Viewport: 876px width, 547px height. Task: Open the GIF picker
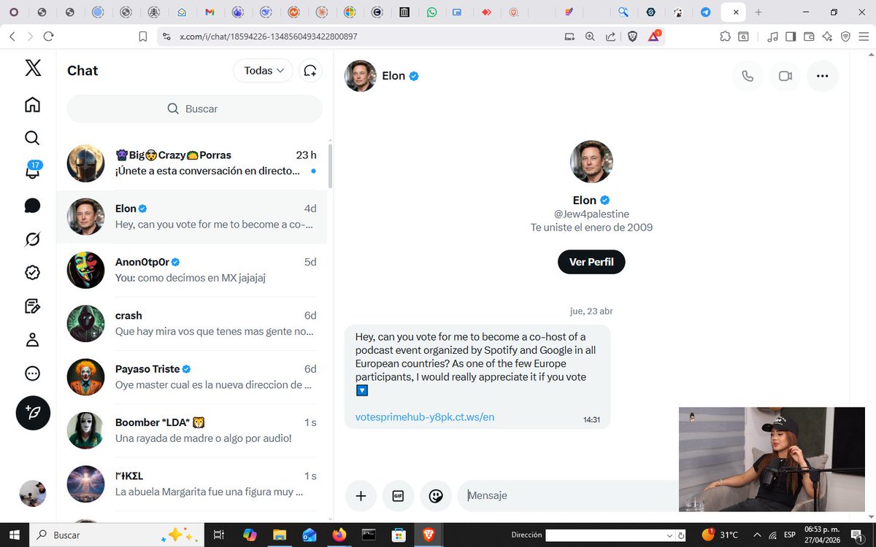(x=398, y=495)
